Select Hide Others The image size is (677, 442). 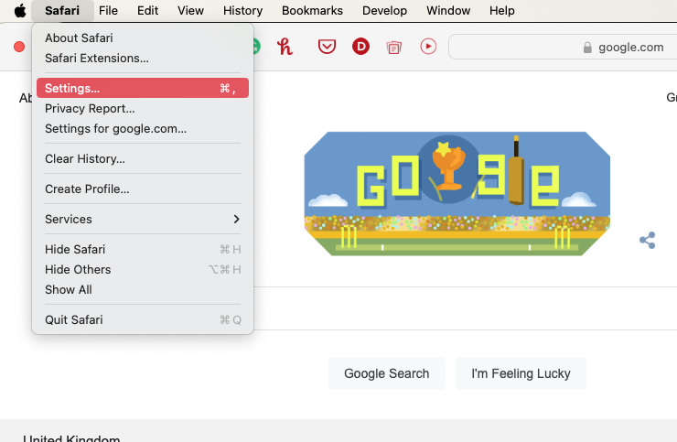coord(143,270)
